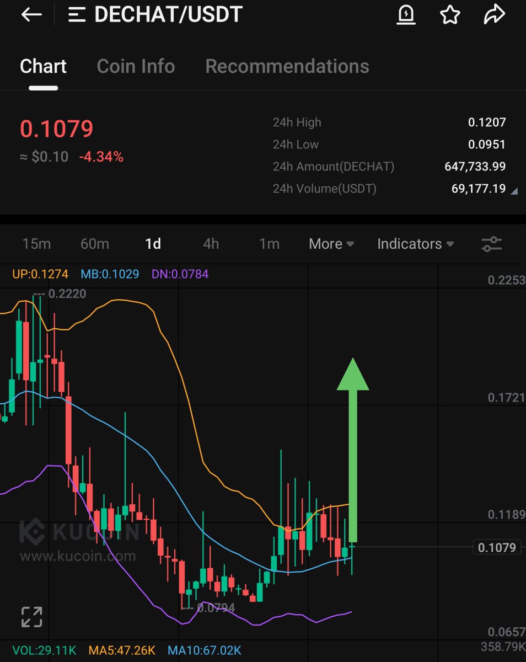Tap the -4.34% change value
Viewport: 526px width, 662px height.
[x=101, y=157]
